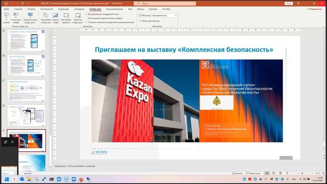Image resolution: width=327 pixels, height=184 pixels.
Task: Click the zoom slider in status bar
Action: point(302,173)
